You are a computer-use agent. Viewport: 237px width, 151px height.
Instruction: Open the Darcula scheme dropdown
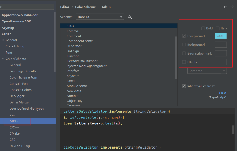click(x=100, y=17)
